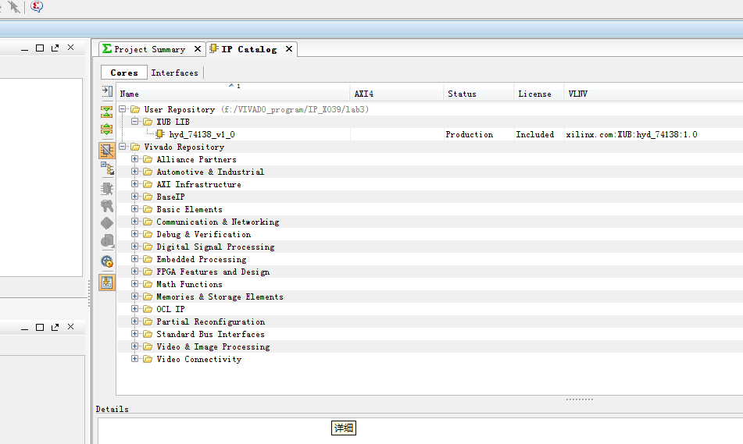Open IP settings gear icon

(107, 261)
